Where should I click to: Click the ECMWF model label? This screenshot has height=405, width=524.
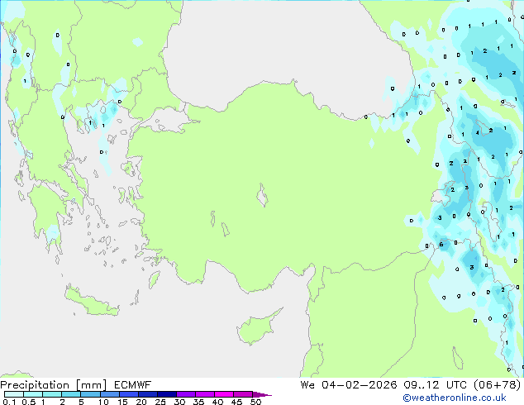[129, 384]
